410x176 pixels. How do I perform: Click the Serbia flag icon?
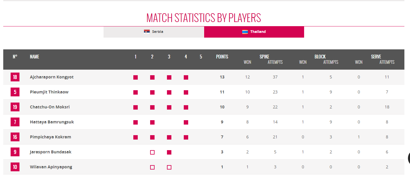point(147,32)
